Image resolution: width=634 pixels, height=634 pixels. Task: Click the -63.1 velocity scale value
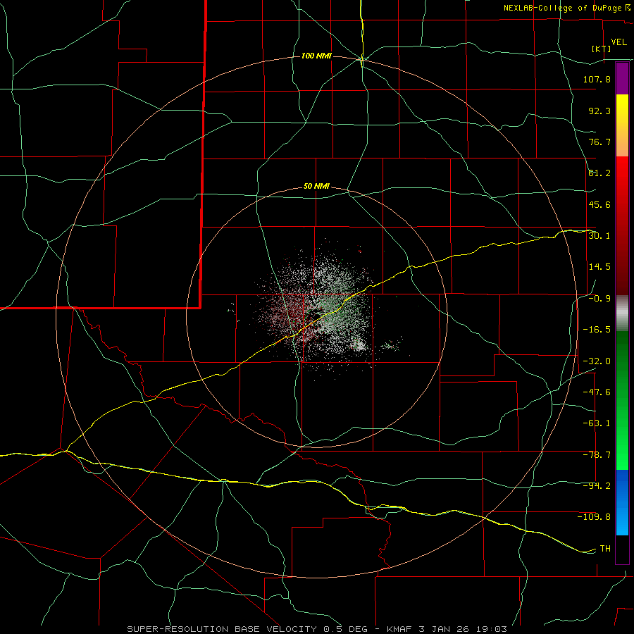click(597, 423)
